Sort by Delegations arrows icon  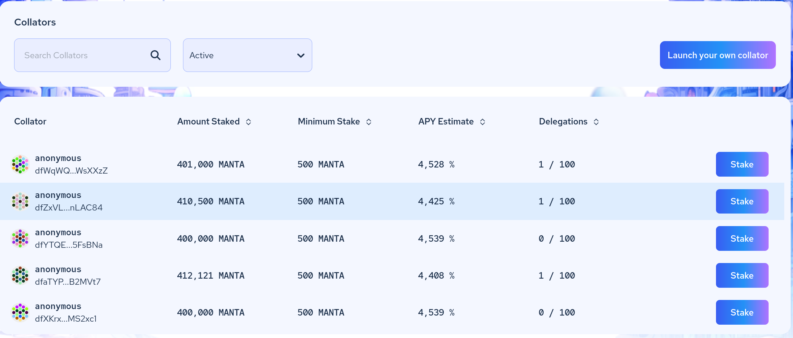click(596, 122)
